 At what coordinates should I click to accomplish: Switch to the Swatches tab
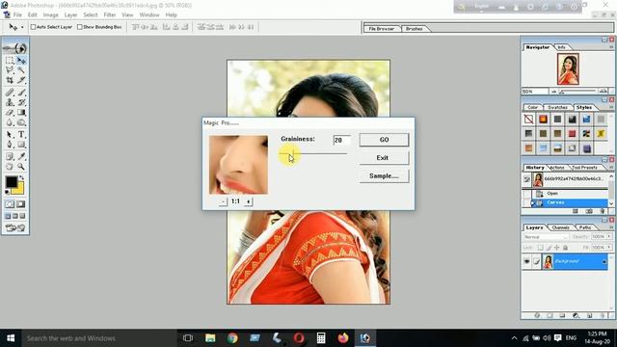tap(557, 107)
